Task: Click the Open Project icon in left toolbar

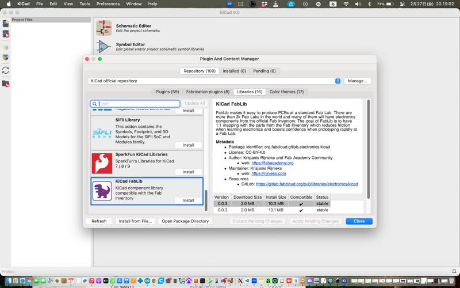Action: 6,34
